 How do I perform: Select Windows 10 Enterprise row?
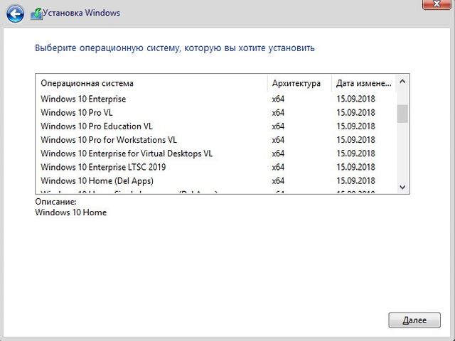pos(216,99)
